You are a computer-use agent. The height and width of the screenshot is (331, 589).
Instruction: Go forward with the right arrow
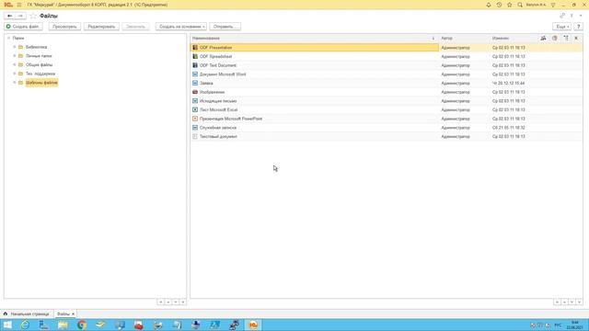pyautogui.click(x=20, y=16)
